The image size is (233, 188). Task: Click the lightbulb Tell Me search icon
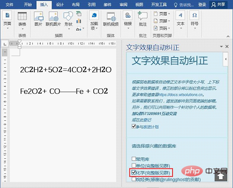(176, 5)
